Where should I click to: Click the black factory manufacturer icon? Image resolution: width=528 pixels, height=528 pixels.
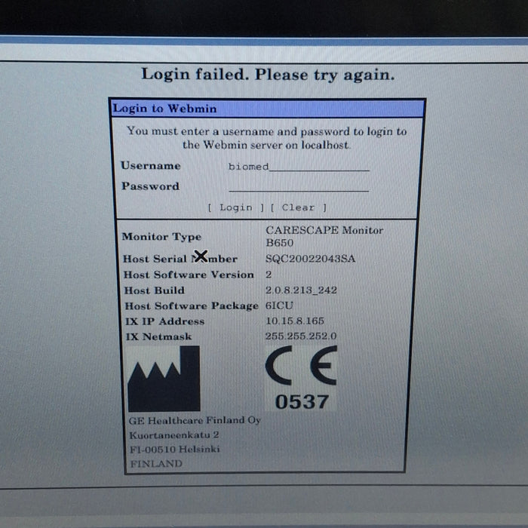[164, 379]
